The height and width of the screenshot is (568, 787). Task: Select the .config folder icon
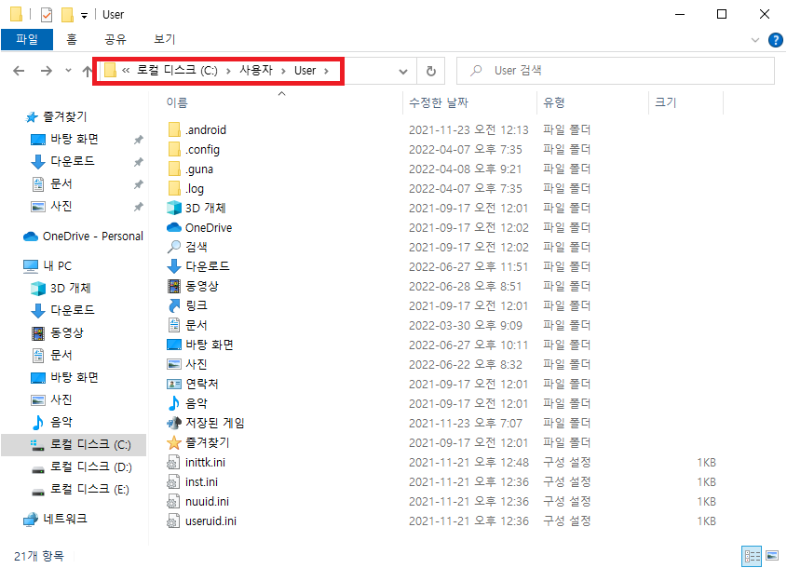(174, 150)
